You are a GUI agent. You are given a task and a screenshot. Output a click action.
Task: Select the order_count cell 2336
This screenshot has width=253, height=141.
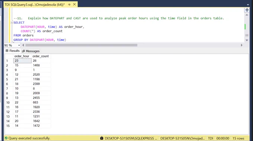point(41,112)
